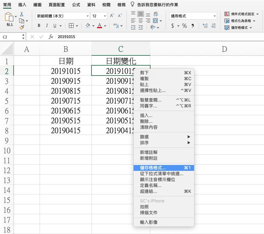Switch to the 插入 ribbon tab

point(22,5)
